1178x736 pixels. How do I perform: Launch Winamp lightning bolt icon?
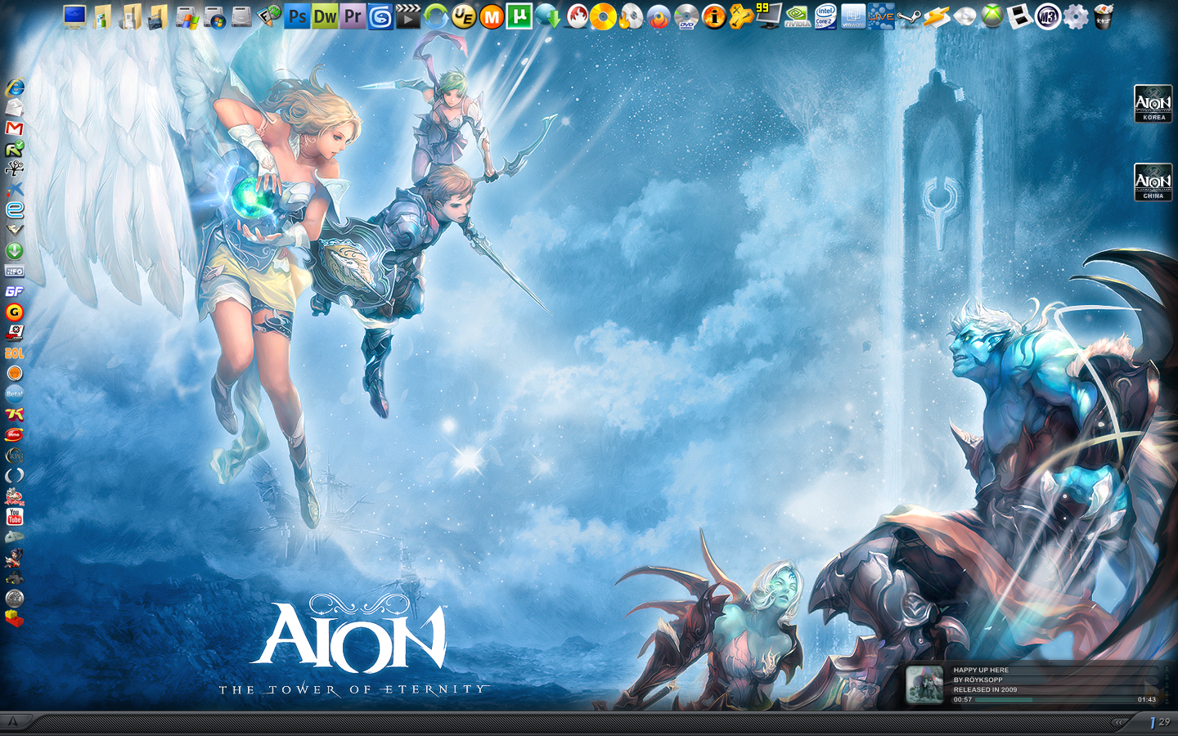937,16
